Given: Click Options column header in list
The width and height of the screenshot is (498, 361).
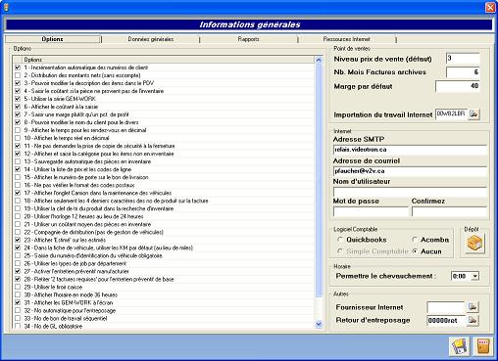Looking at the screenshot, I should point(168,60).
